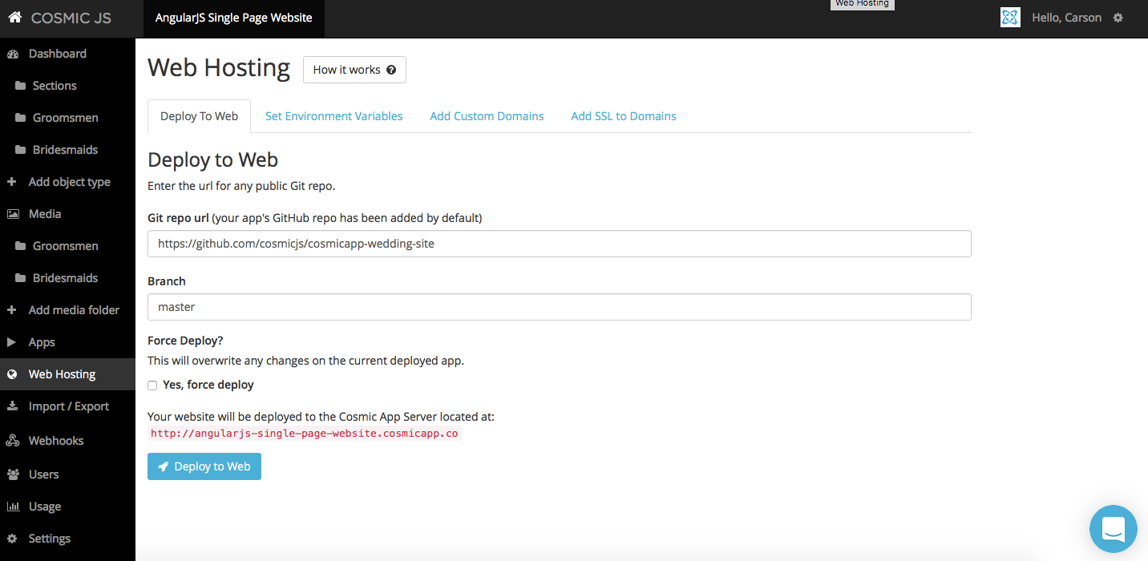Click the Usage bar chart icon
The height and width of the screenshot is (561, 1148).
coord(12,507)
